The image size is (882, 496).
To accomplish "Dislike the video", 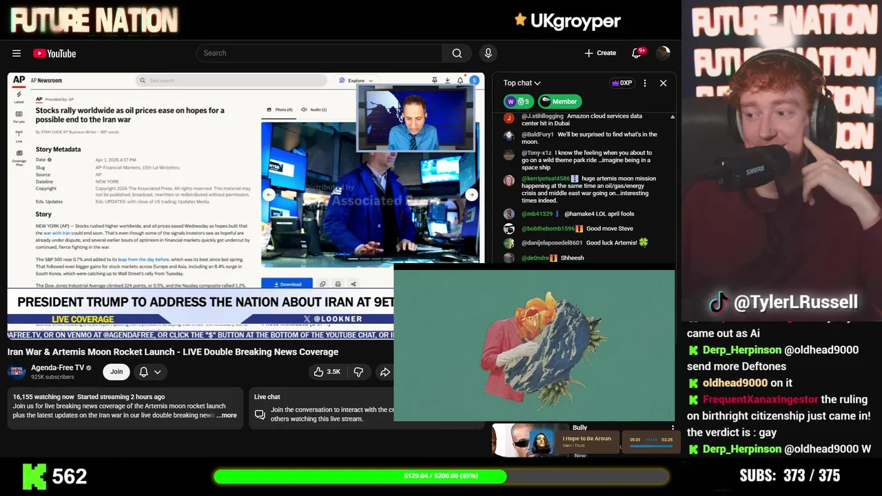I will pyautogui.click(x=358, y=372).
